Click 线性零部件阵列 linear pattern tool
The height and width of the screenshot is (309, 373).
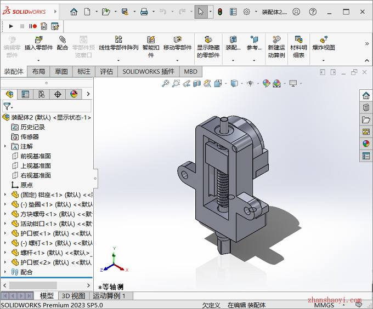click(x=118, y=43)
